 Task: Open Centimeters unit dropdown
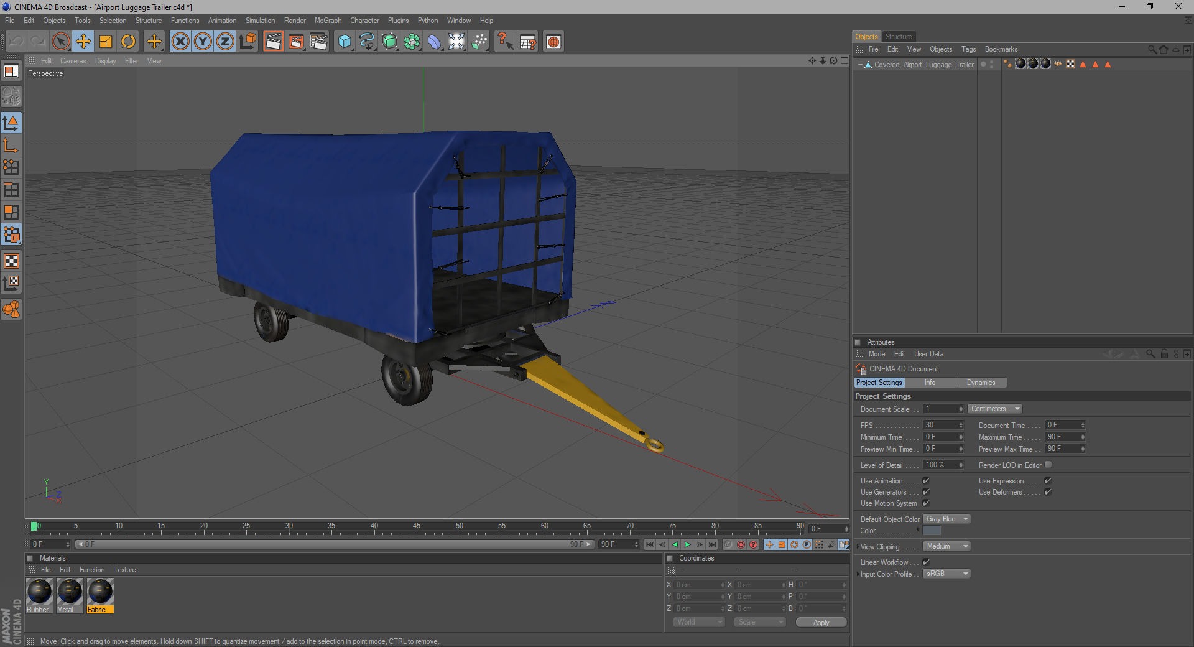pos(994,409)
